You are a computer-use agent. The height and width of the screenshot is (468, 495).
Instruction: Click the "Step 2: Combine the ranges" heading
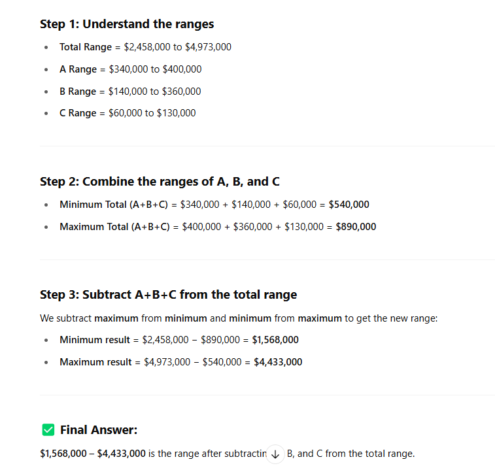(160, 181)
